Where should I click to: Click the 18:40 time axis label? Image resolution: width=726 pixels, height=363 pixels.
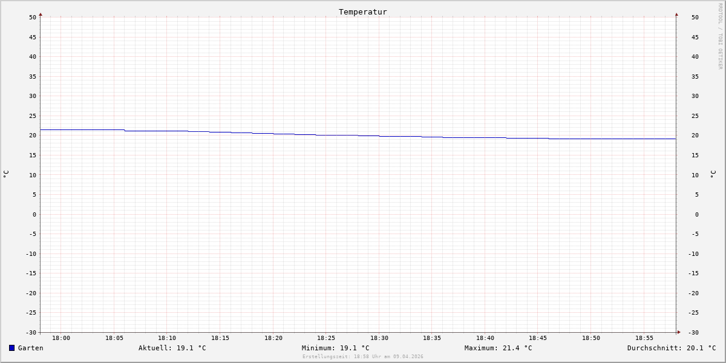(485, 338)
